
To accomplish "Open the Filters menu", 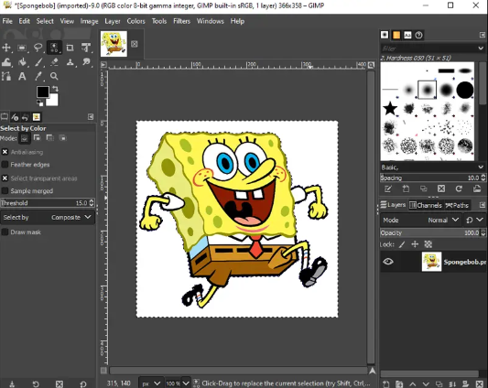I will (182, 21).
